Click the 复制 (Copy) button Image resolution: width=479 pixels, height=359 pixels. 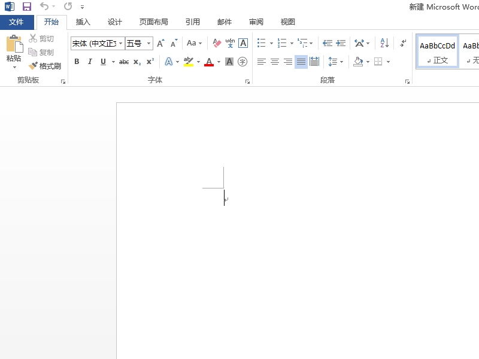(x=41, y=52)
